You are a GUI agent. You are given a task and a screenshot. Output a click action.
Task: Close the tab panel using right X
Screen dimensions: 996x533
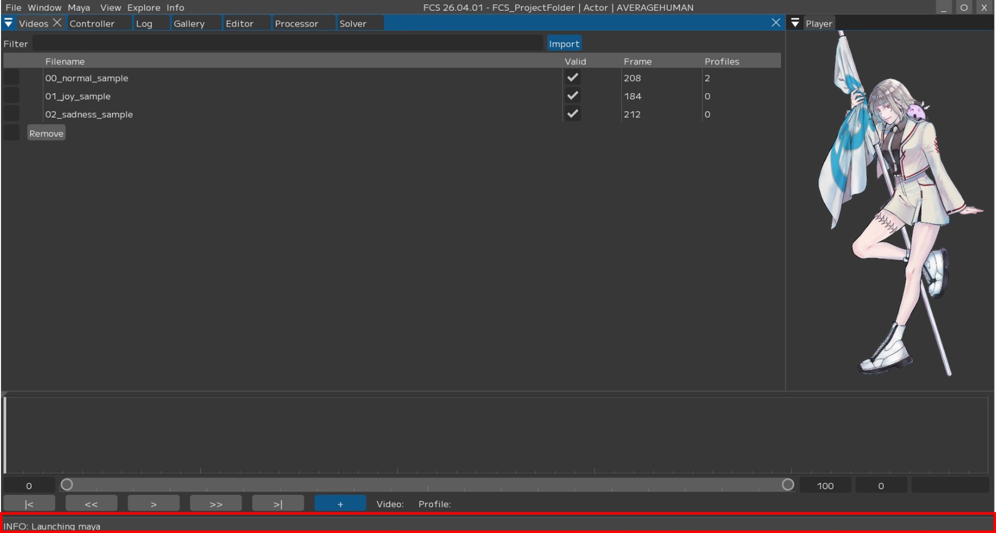pyautogui.click(x=775, y=23)
